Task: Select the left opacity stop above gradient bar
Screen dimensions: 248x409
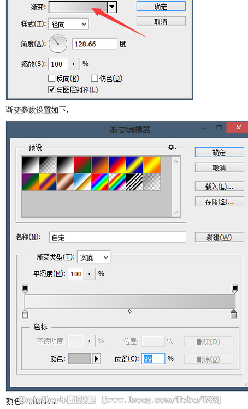Action: 25,288
